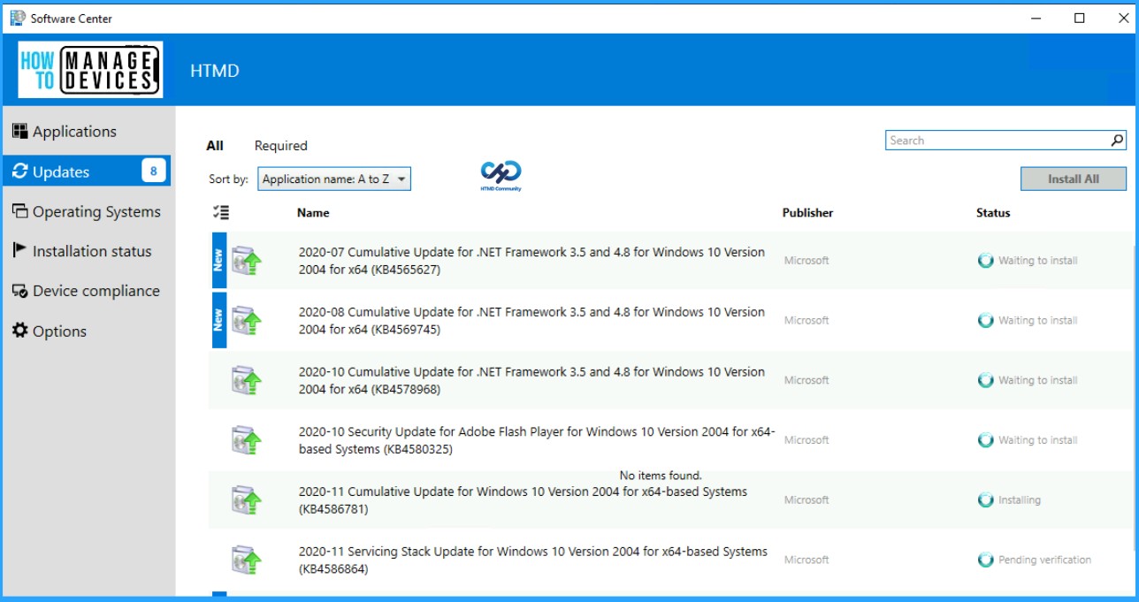1139x602 pixels.
Task: Click the Device compliance icon
Action: pyautogui.click(x=19, y=291)
